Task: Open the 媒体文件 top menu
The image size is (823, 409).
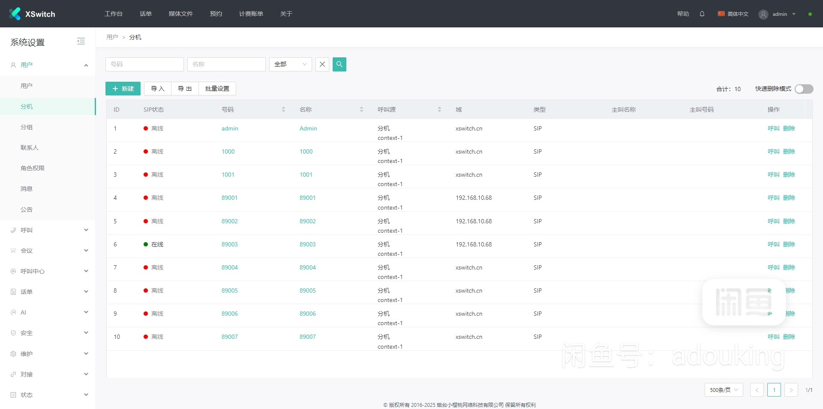Action: point(180,14)
